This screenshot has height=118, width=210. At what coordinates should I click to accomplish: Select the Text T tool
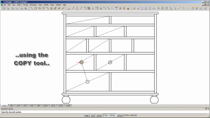point(116,8)
